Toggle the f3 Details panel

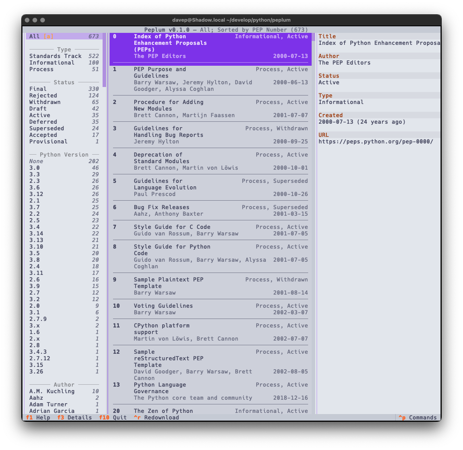coord(74,418)
